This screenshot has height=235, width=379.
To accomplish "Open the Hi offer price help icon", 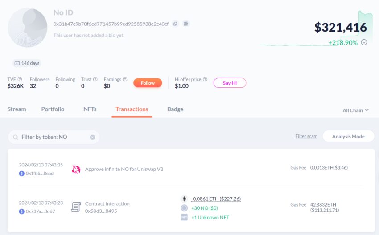I will (205, 79).
